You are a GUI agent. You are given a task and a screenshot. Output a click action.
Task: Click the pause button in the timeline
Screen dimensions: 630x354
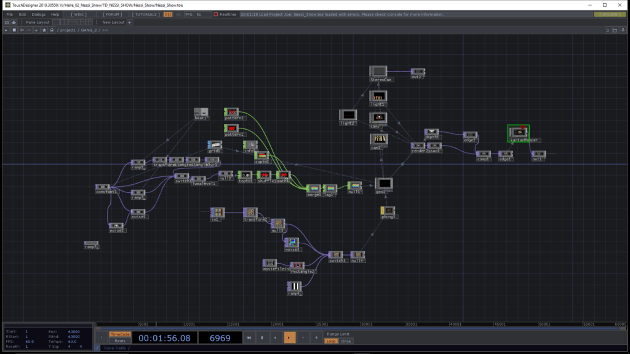[x=262, y=337]
